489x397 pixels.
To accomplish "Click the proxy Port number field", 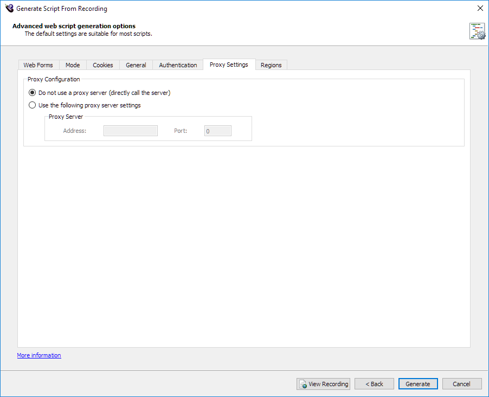I will point(217,131).
